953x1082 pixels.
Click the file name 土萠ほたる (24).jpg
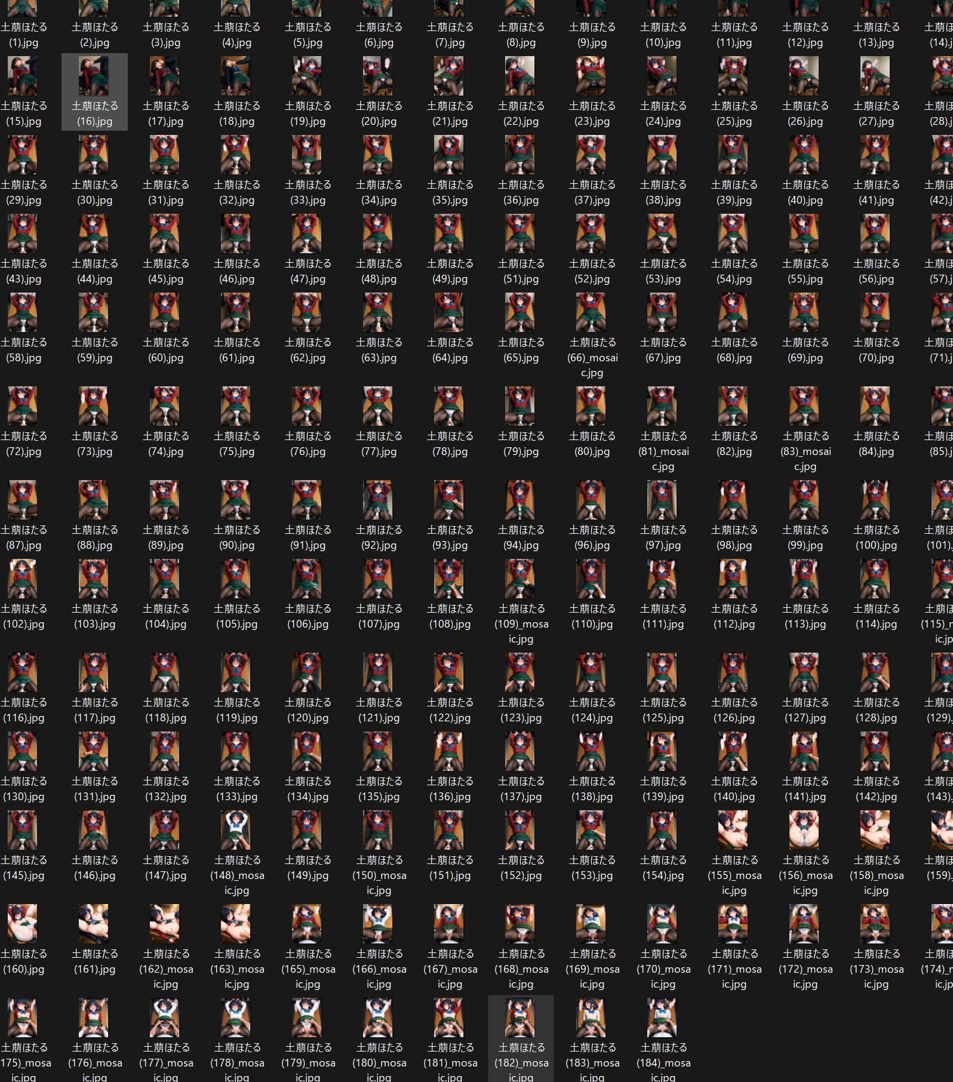click(x=663, y=113)
